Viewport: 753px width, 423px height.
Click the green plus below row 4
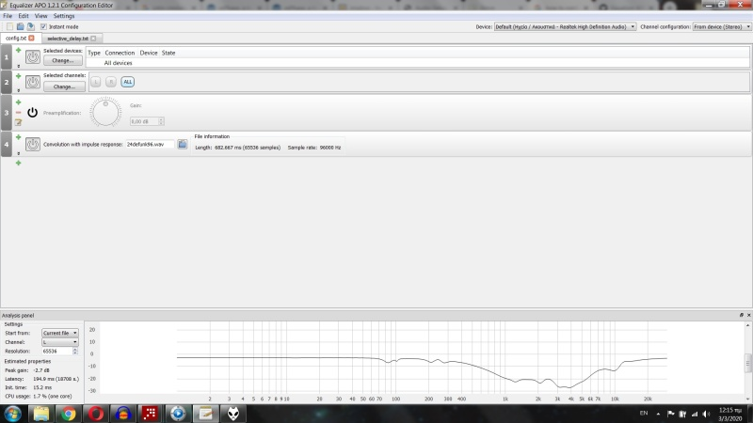pyautogui.click(x=18, y=163)
